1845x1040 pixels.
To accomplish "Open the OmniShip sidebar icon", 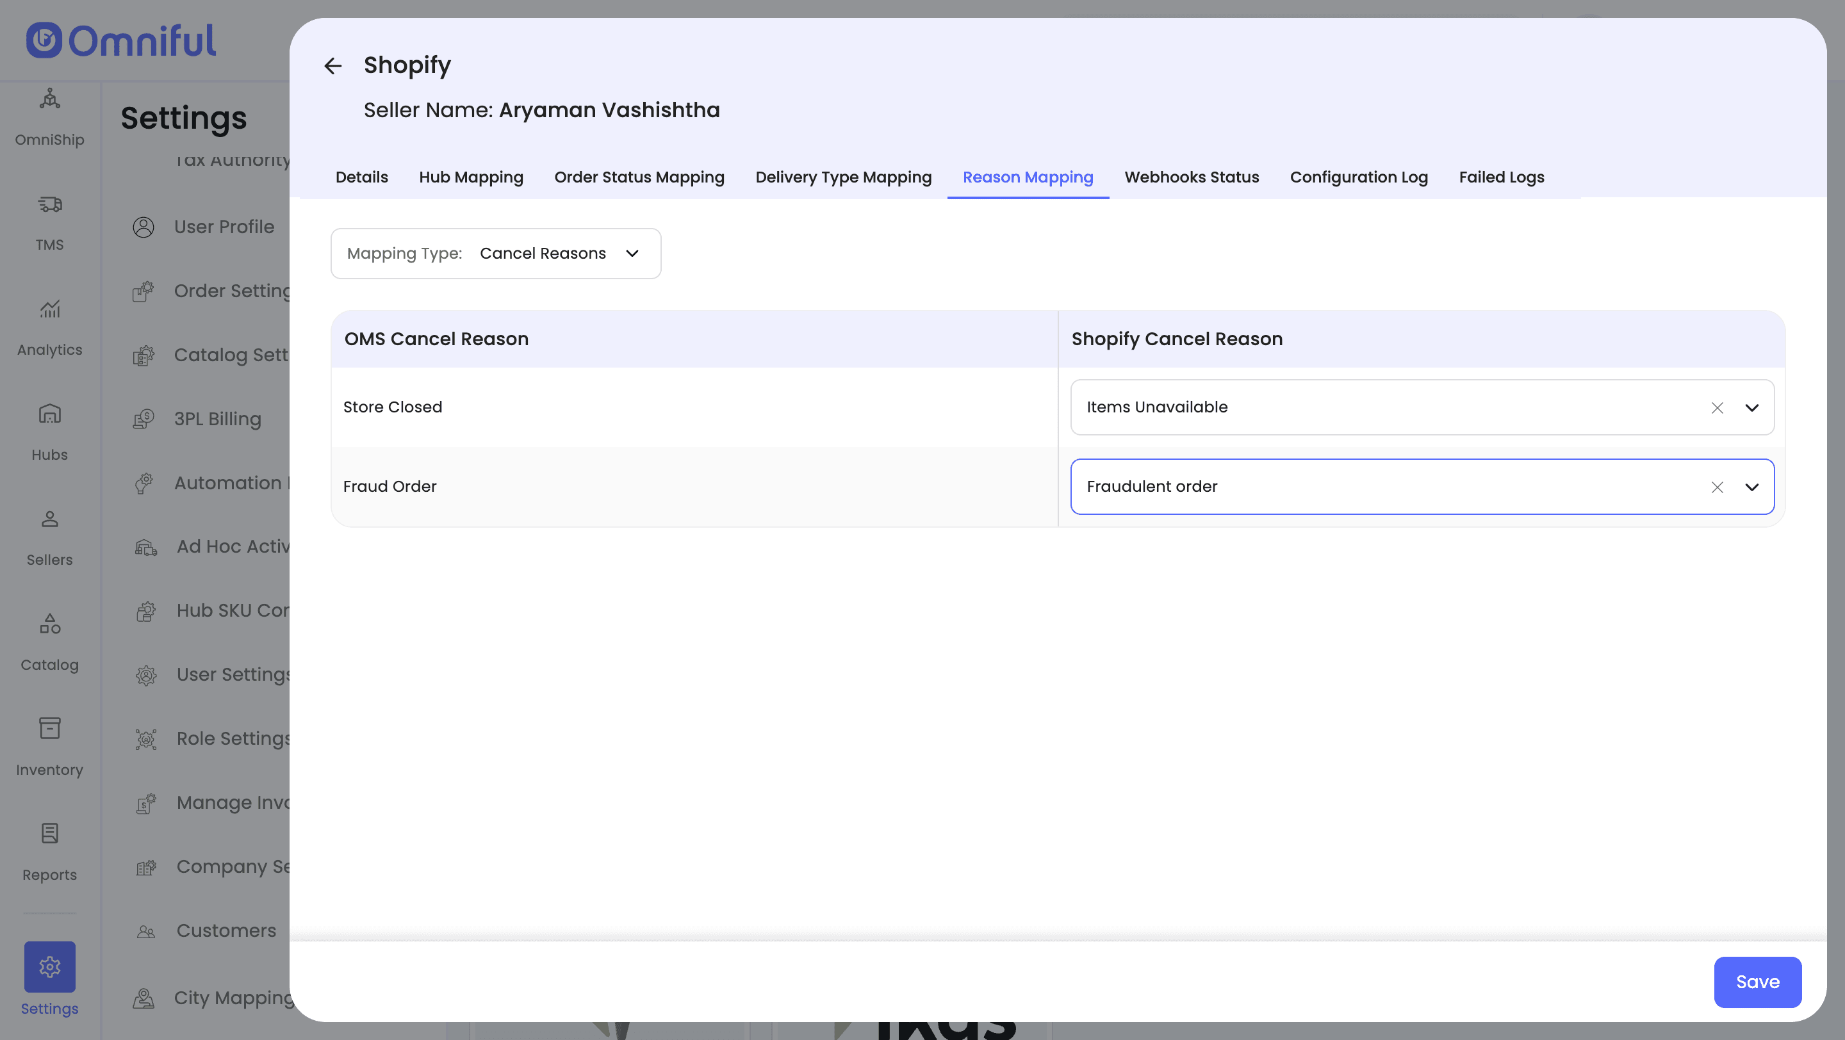I will tap(49, 99).
